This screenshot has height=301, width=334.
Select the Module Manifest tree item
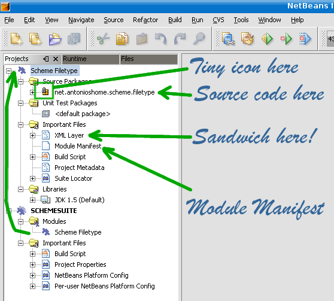pyautogui.click(x=78, y=146)
